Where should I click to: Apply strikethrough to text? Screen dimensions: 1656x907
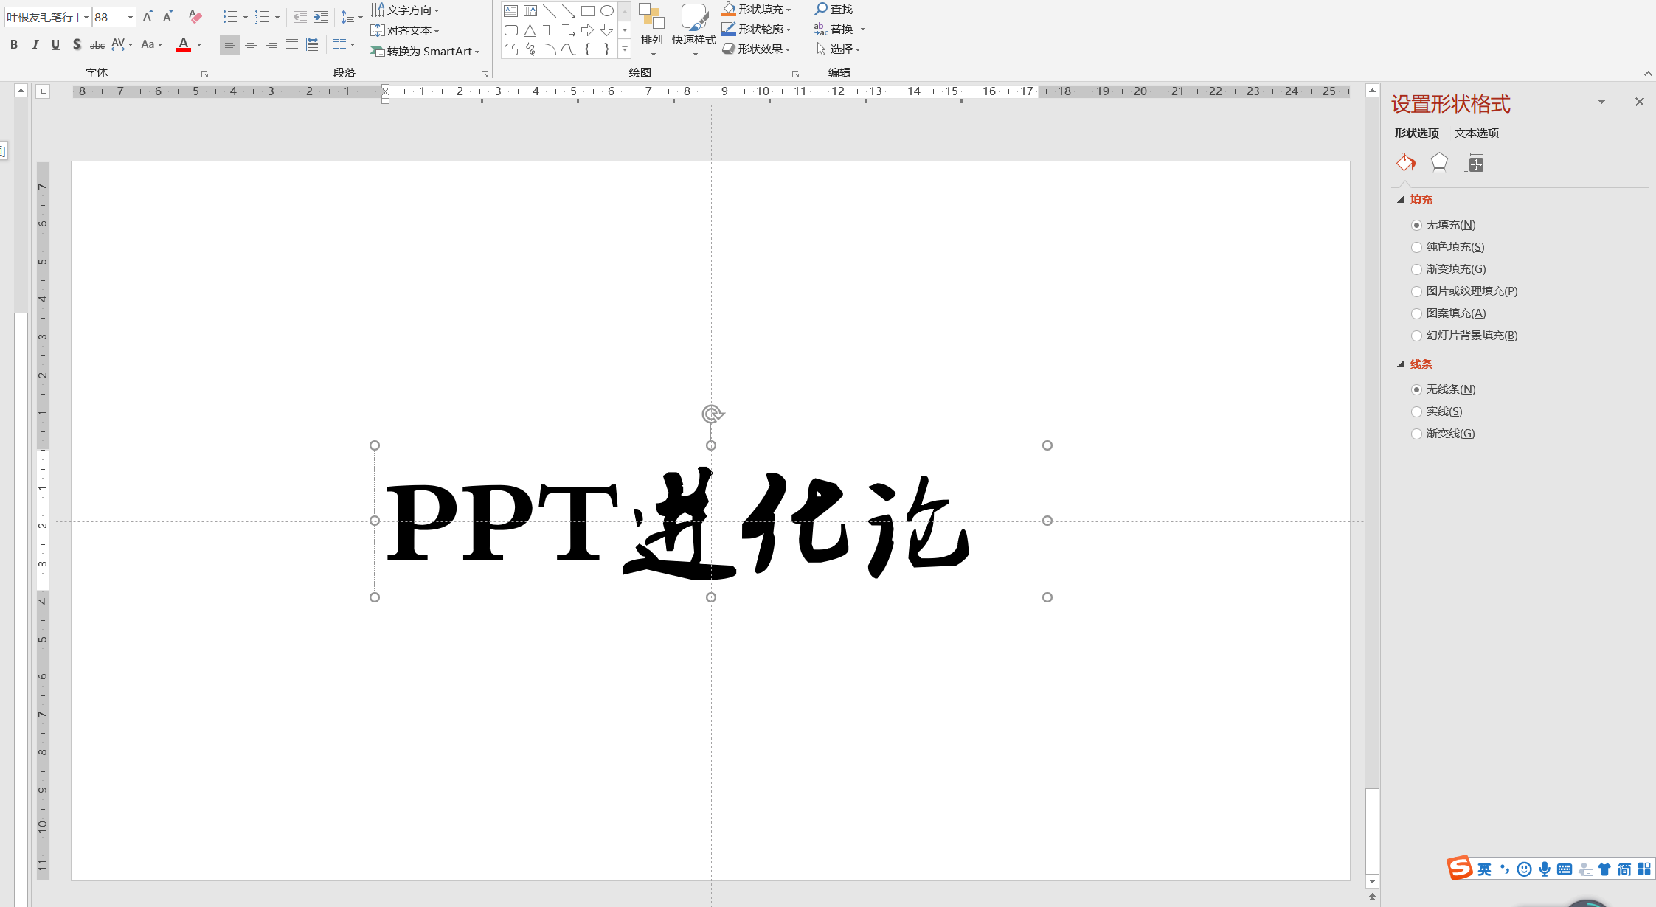97,44
